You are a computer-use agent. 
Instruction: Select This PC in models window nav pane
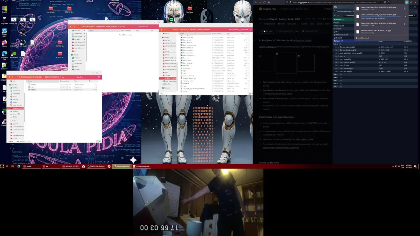pos(75,55)
